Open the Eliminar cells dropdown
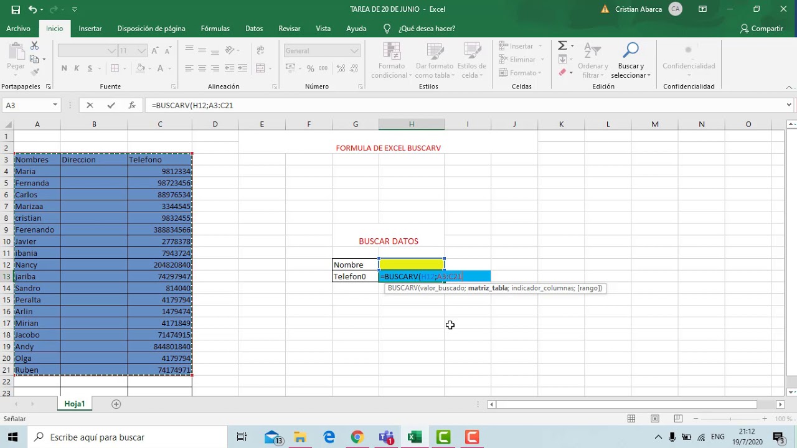 pos(521,60)
